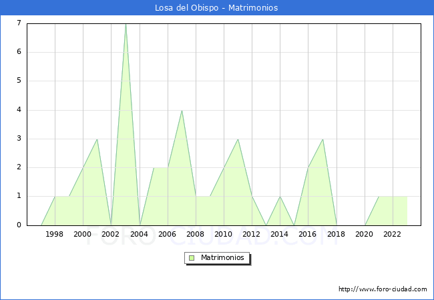Click the 2008 x-axis label
The height and width of the screenshot is (300, 434).
(196, 234)
